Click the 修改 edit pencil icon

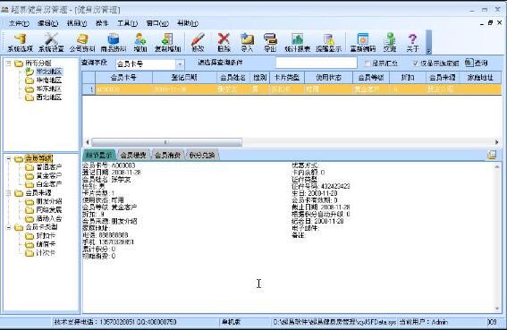[198, 43]
